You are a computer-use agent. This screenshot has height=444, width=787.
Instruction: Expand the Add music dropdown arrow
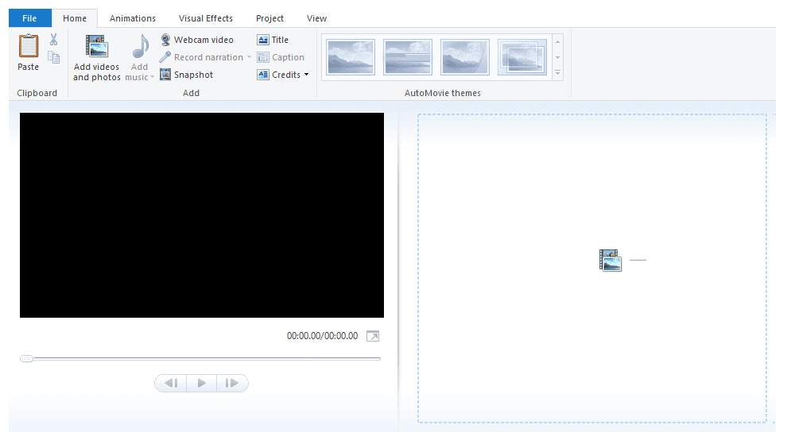(152, 77)
